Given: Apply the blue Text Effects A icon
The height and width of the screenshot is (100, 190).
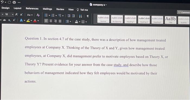Looking at the screenshot, I should click(21, 20).
